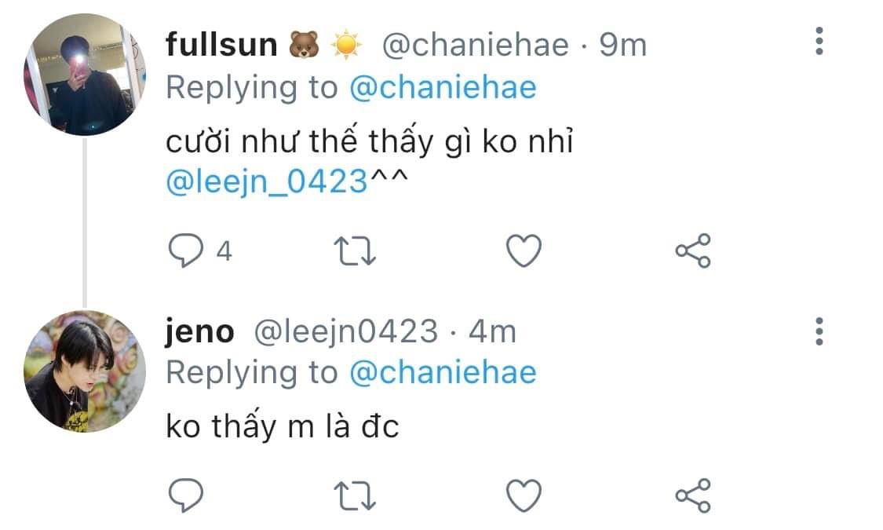Open more options for jeno's tweet
883x530 pixels.
pyautogui.click(x=819, y=332)
